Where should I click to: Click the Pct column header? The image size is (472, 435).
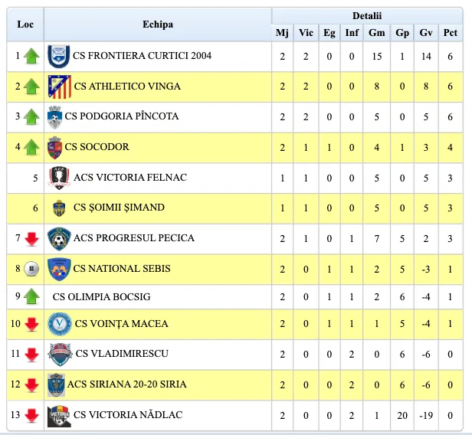click(x=451, y=33)
